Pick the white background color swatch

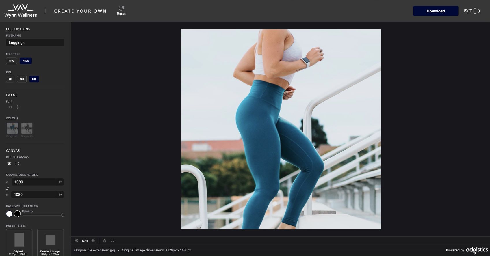tap(9, 214)
